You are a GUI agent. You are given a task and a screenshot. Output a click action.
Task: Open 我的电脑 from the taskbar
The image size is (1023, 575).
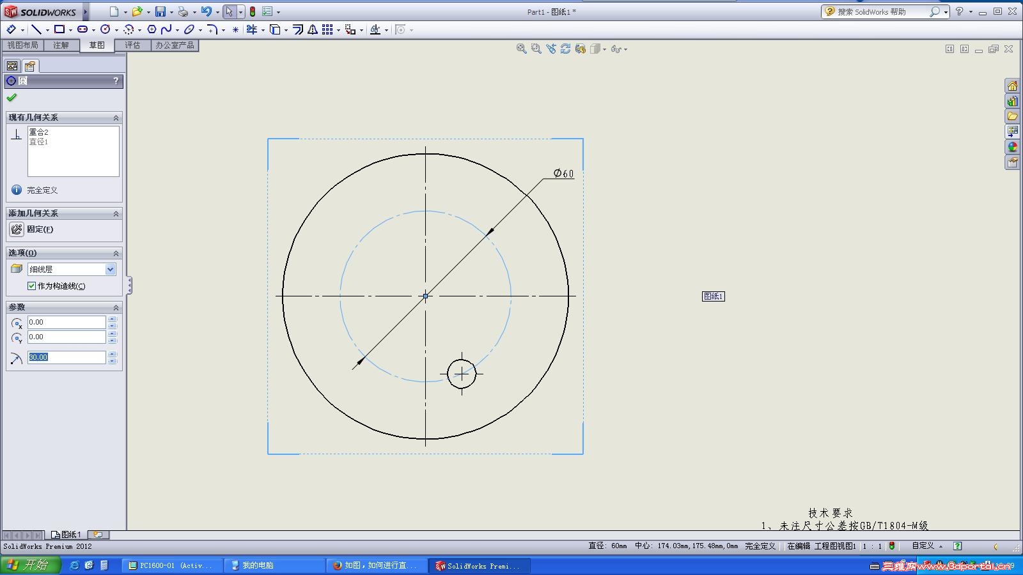coord(275,565)
